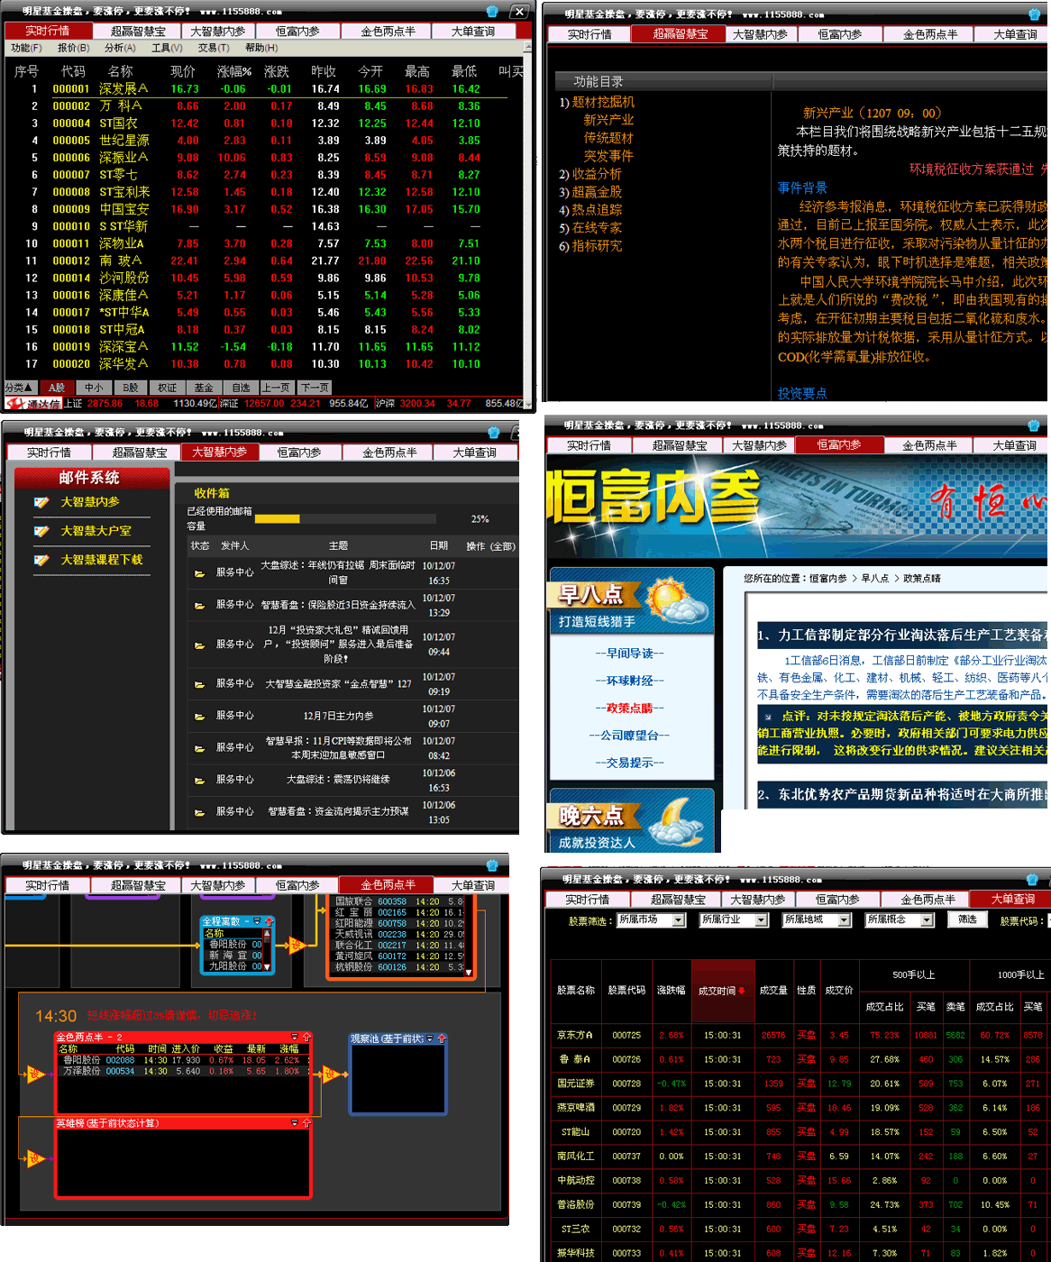The image size is (1051, 1262).
Task: Click the mail icon beside 大智慧大户室
Action: (41, 531)
